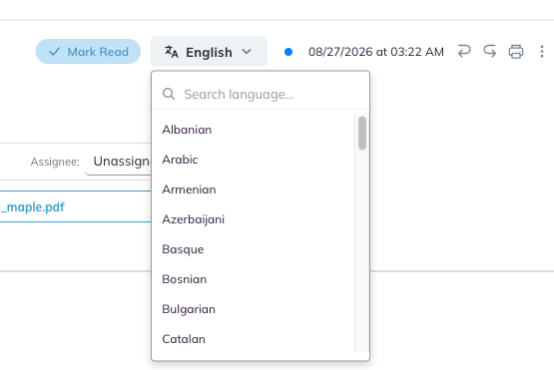The width and height of the screenshot is (554, 370).
Task: Click the translate icon beside English
Action: 172,52
